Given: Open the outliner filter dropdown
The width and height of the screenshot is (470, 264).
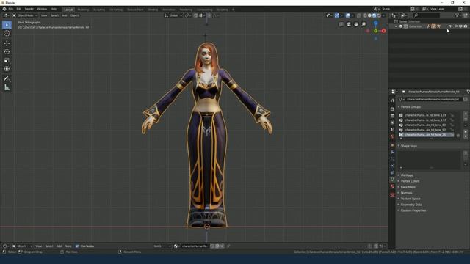Looking at the screenshot, I should 458,15.
